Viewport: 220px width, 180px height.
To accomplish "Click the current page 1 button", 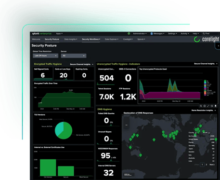I will [202, 165].
